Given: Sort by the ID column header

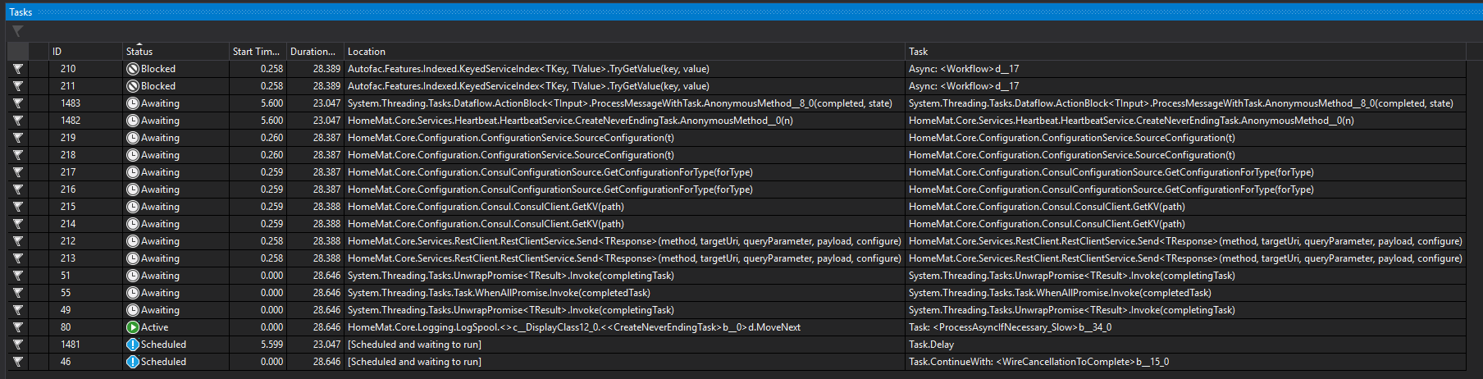Looking at the screenshot, I should click(x=85, y=51).
